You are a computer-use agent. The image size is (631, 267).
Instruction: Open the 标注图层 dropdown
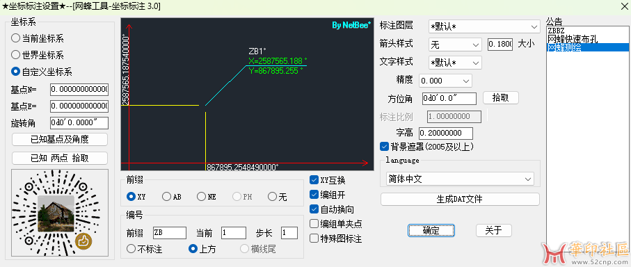(484, 27)
